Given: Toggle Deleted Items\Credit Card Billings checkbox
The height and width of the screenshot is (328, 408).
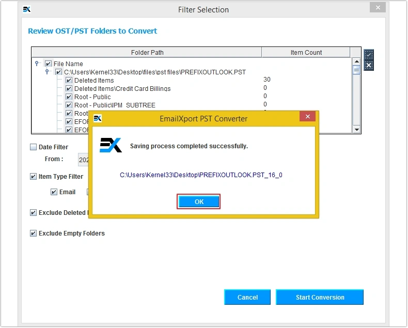Looking at the screenshot, I should click(69, 89).
